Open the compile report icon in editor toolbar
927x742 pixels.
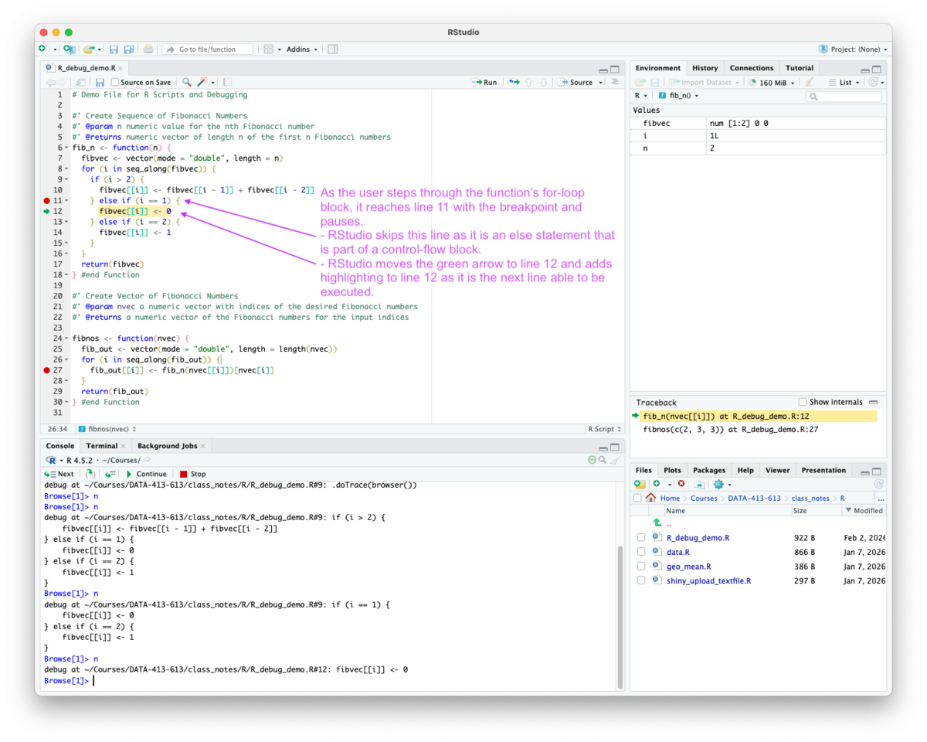[227, 81]
